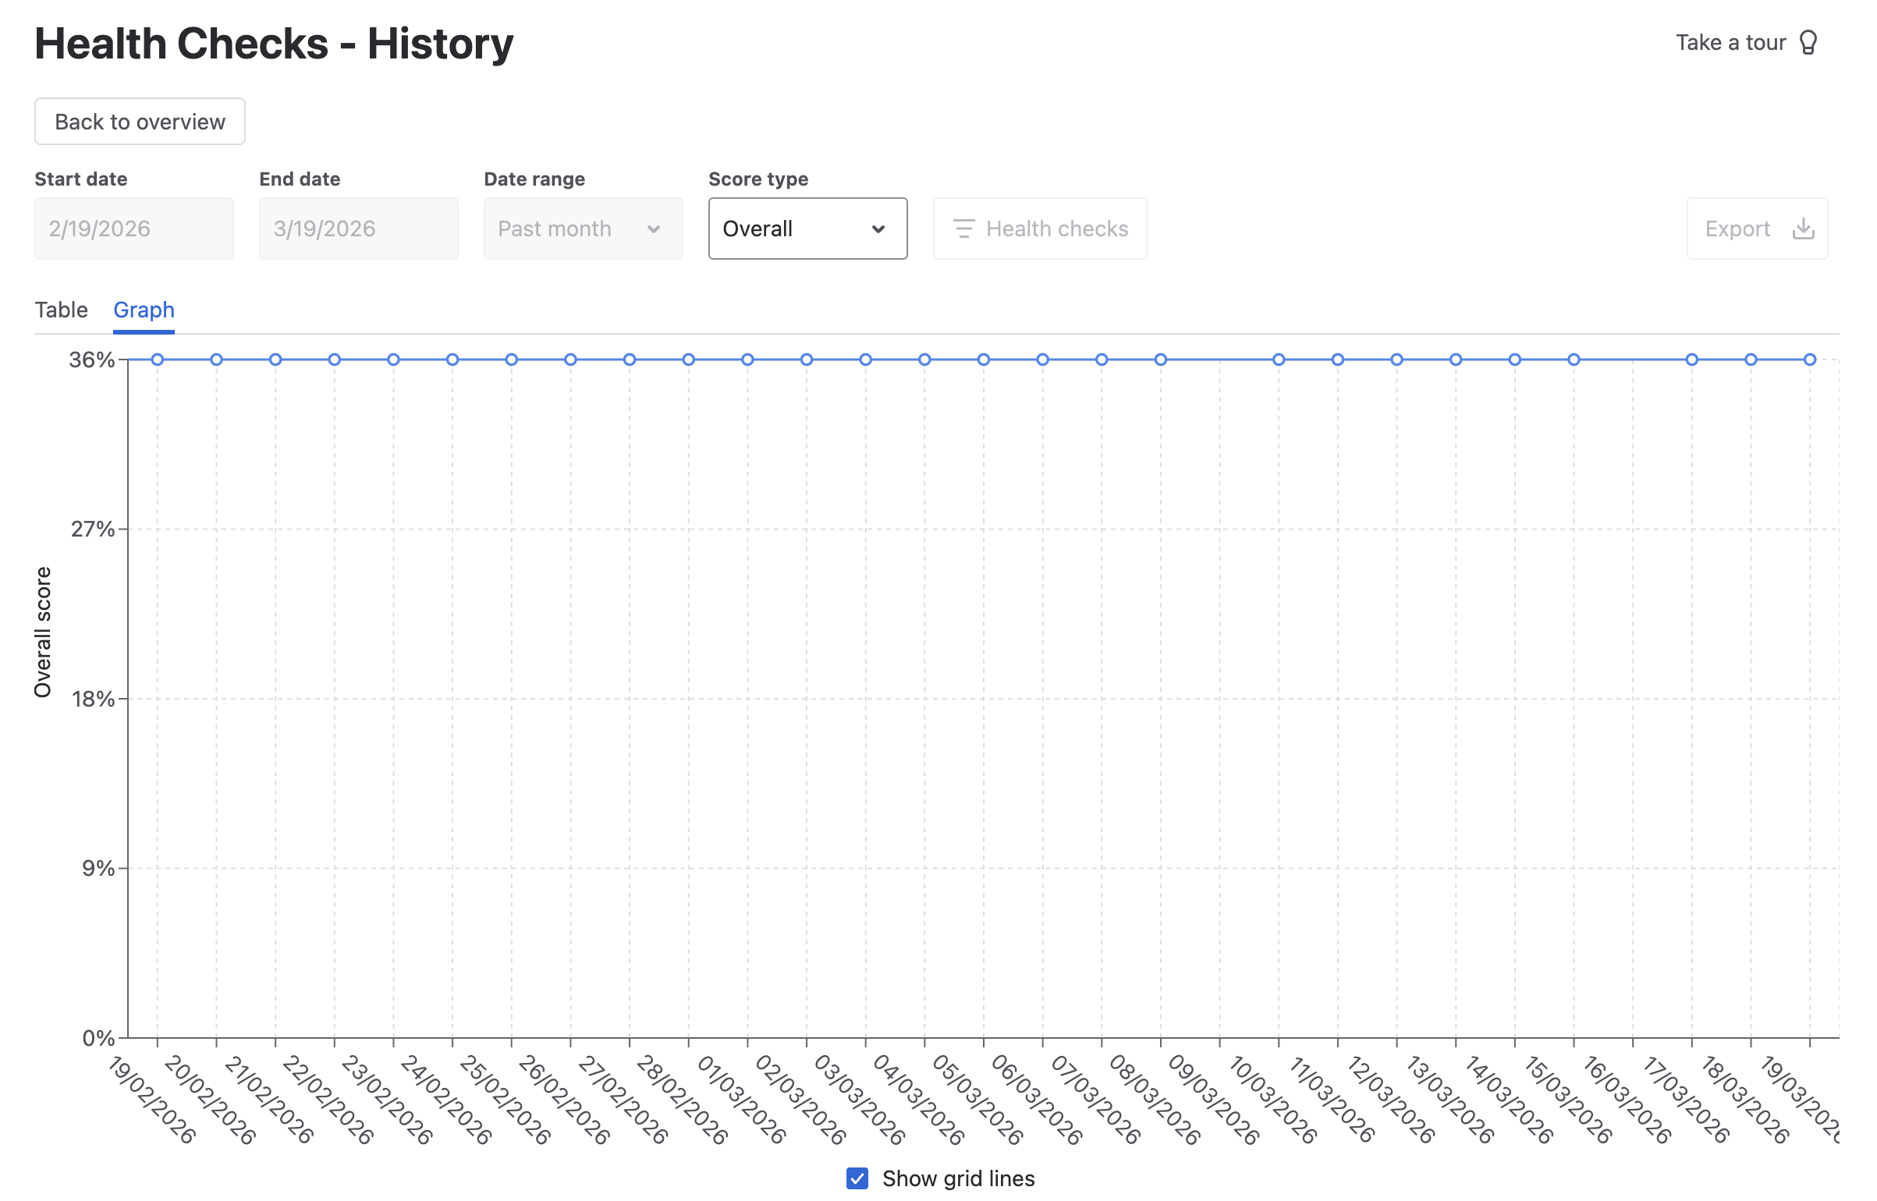This screenshot has width=1877, height=1201.
Task: Click the Health checks filter button
Action: tap(1039, 229)
